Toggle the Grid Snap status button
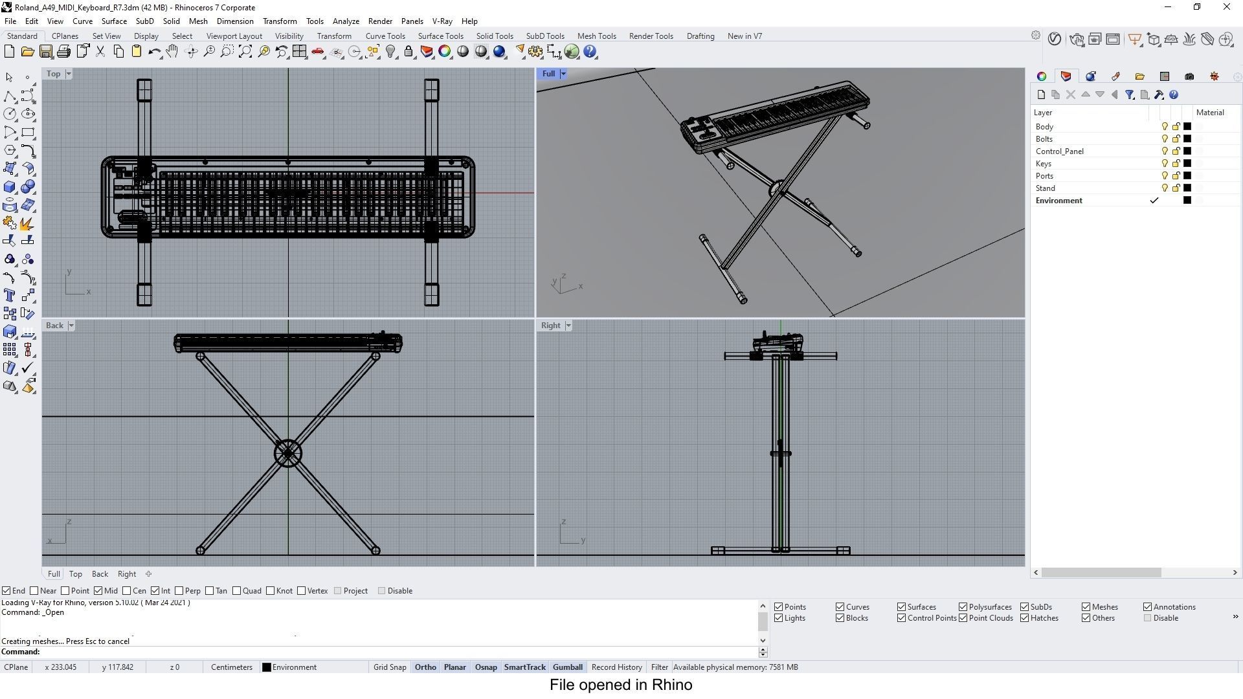The image size is (1243, 699). [390, 667]
